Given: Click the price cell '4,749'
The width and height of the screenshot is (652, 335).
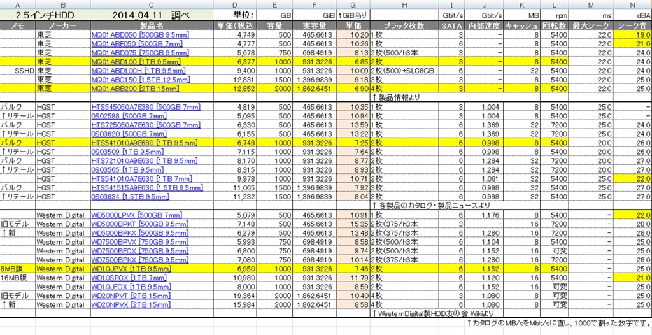Looking at the screenshot, I should (235, 35).
